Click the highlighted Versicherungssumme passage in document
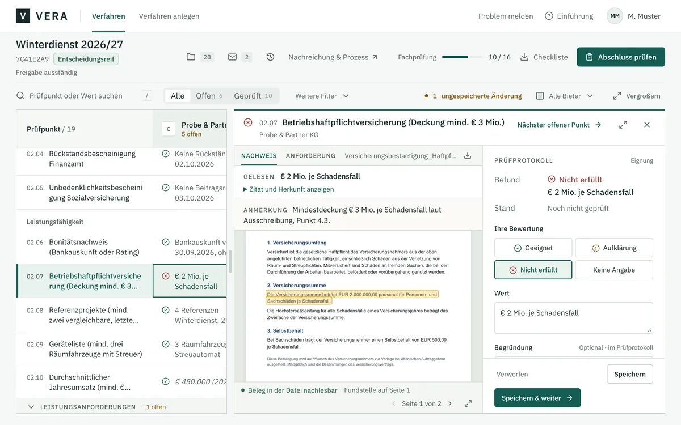This screenshot has width=681, height=425. [352, 298]
